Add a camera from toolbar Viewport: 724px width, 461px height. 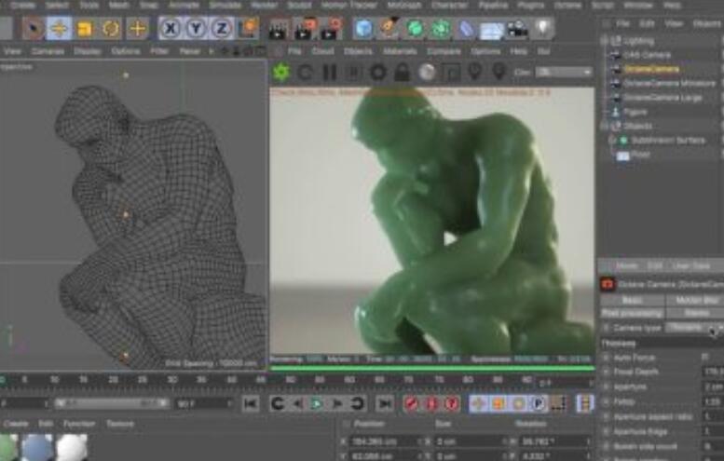pos(517,29)
